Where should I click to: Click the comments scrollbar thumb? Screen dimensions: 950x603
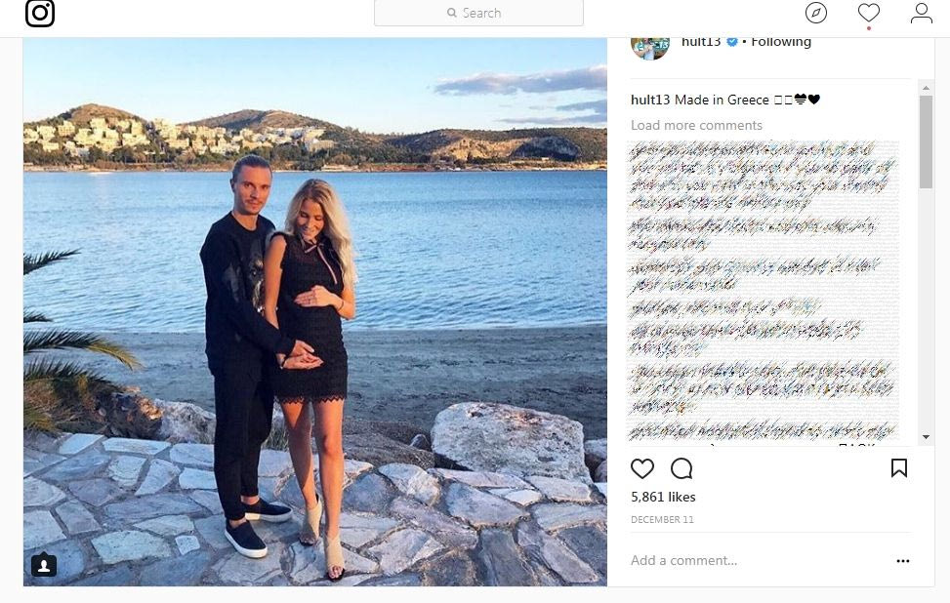(x=926, y=141)
